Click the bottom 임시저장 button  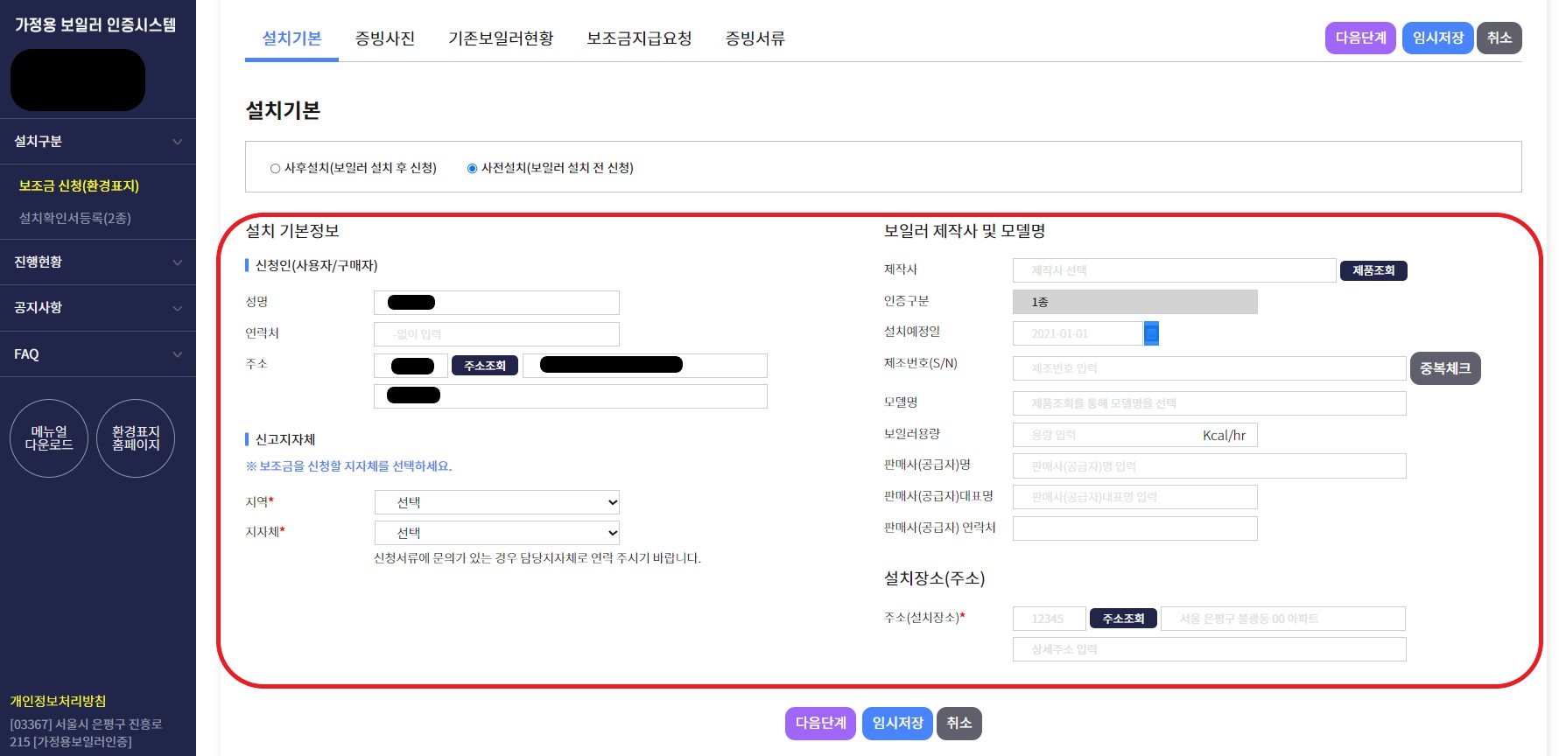(897, 724)
